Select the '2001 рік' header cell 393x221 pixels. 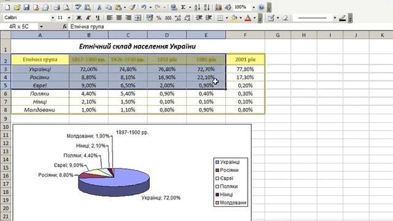tap(245, 60)
